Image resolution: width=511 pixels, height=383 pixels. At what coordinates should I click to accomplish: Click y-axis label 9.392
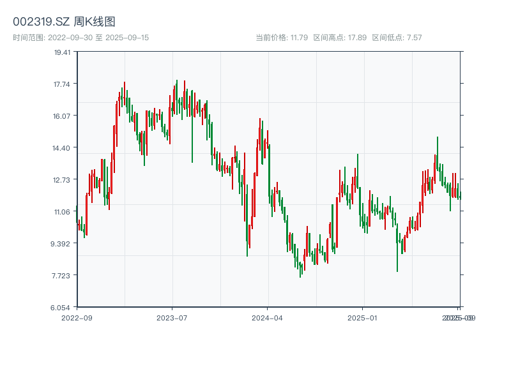tap(60, 244)
